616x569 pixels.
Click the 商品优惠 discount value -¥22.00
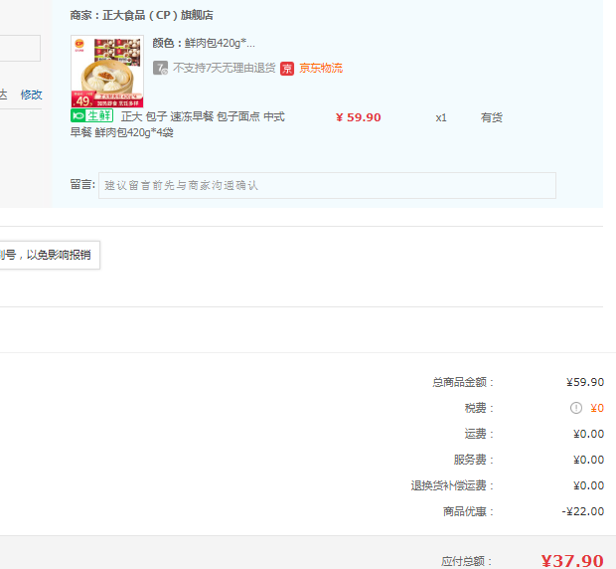[583, 511]
